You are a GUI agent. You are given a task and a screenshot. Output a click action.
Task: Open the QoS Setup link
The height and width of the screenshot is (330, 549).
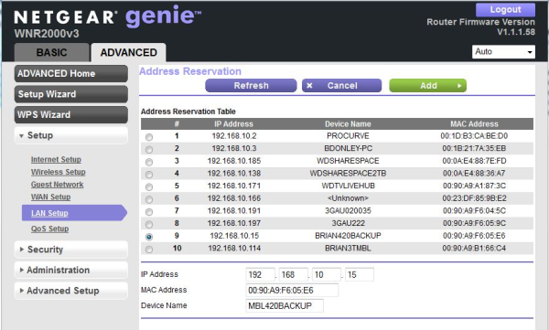point(49,229)
